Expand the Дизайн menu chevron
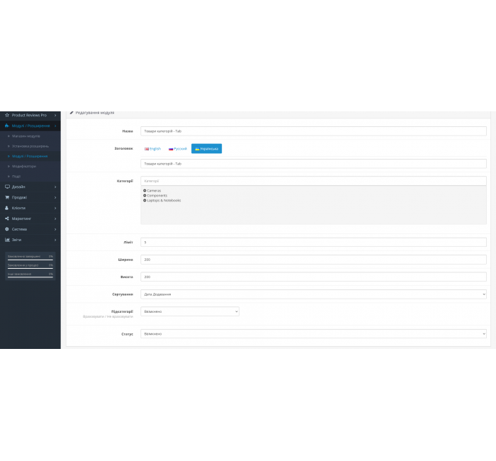The image size is (496, 461). pos(55,187)
